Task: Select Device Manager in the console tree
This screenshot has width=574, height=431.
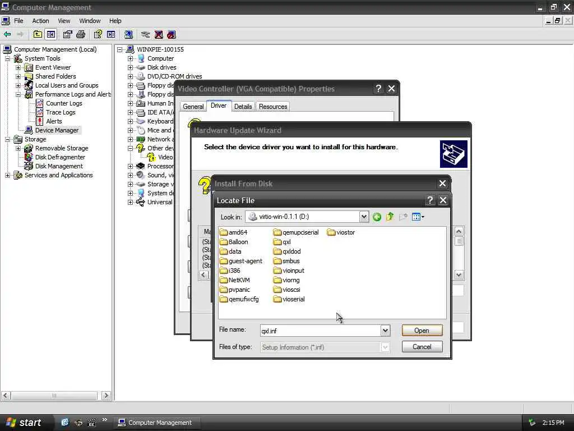Action: click(57, 130)
